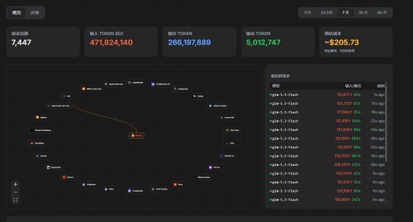The width and height of the screenshot is (413, 222).
Task: Select the Cloudflare provider node
Action: [37, 143]
